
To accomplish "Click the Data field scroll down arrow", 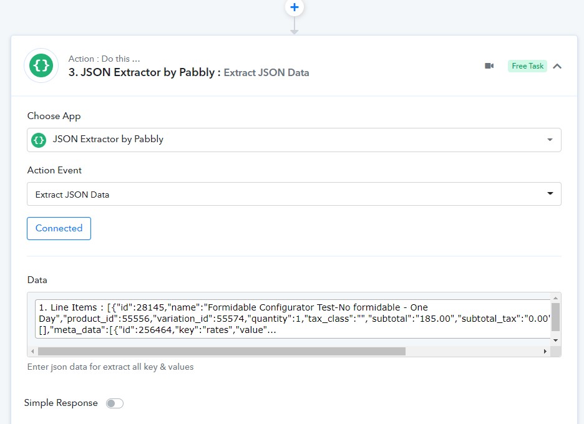I will (555, 340).
